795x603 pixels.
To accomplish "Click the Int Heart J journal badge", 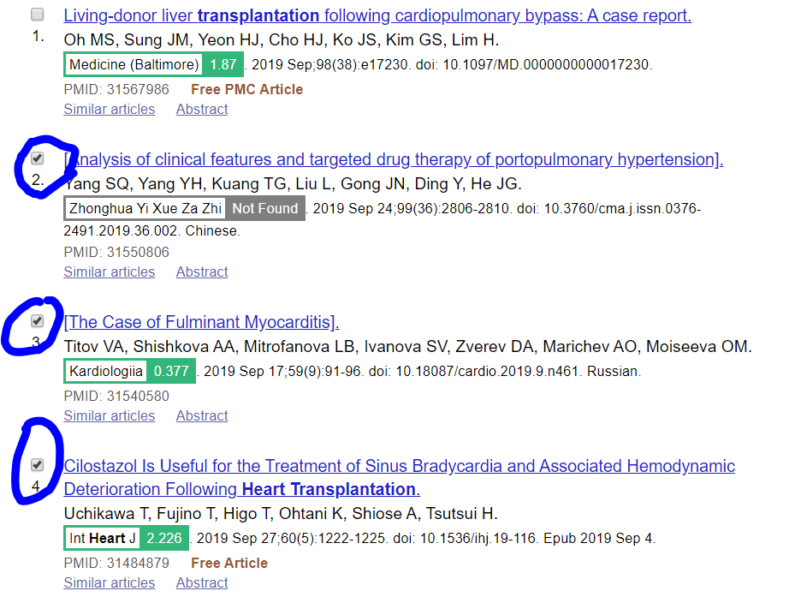I will [102, 538].
